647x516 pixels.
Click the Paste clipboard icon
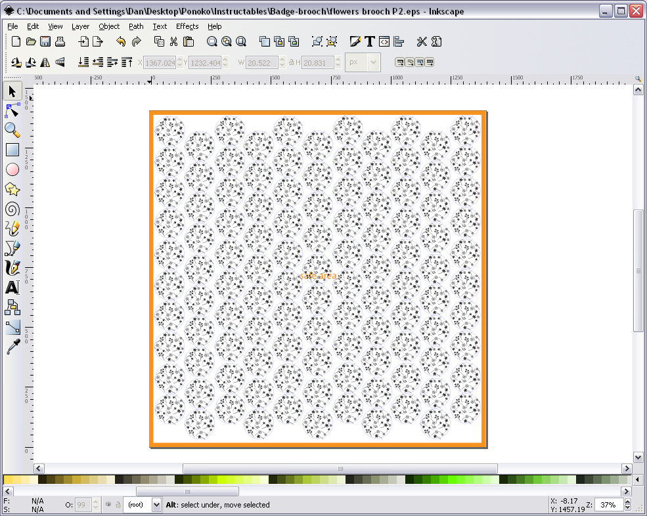(x=188, y=41)
